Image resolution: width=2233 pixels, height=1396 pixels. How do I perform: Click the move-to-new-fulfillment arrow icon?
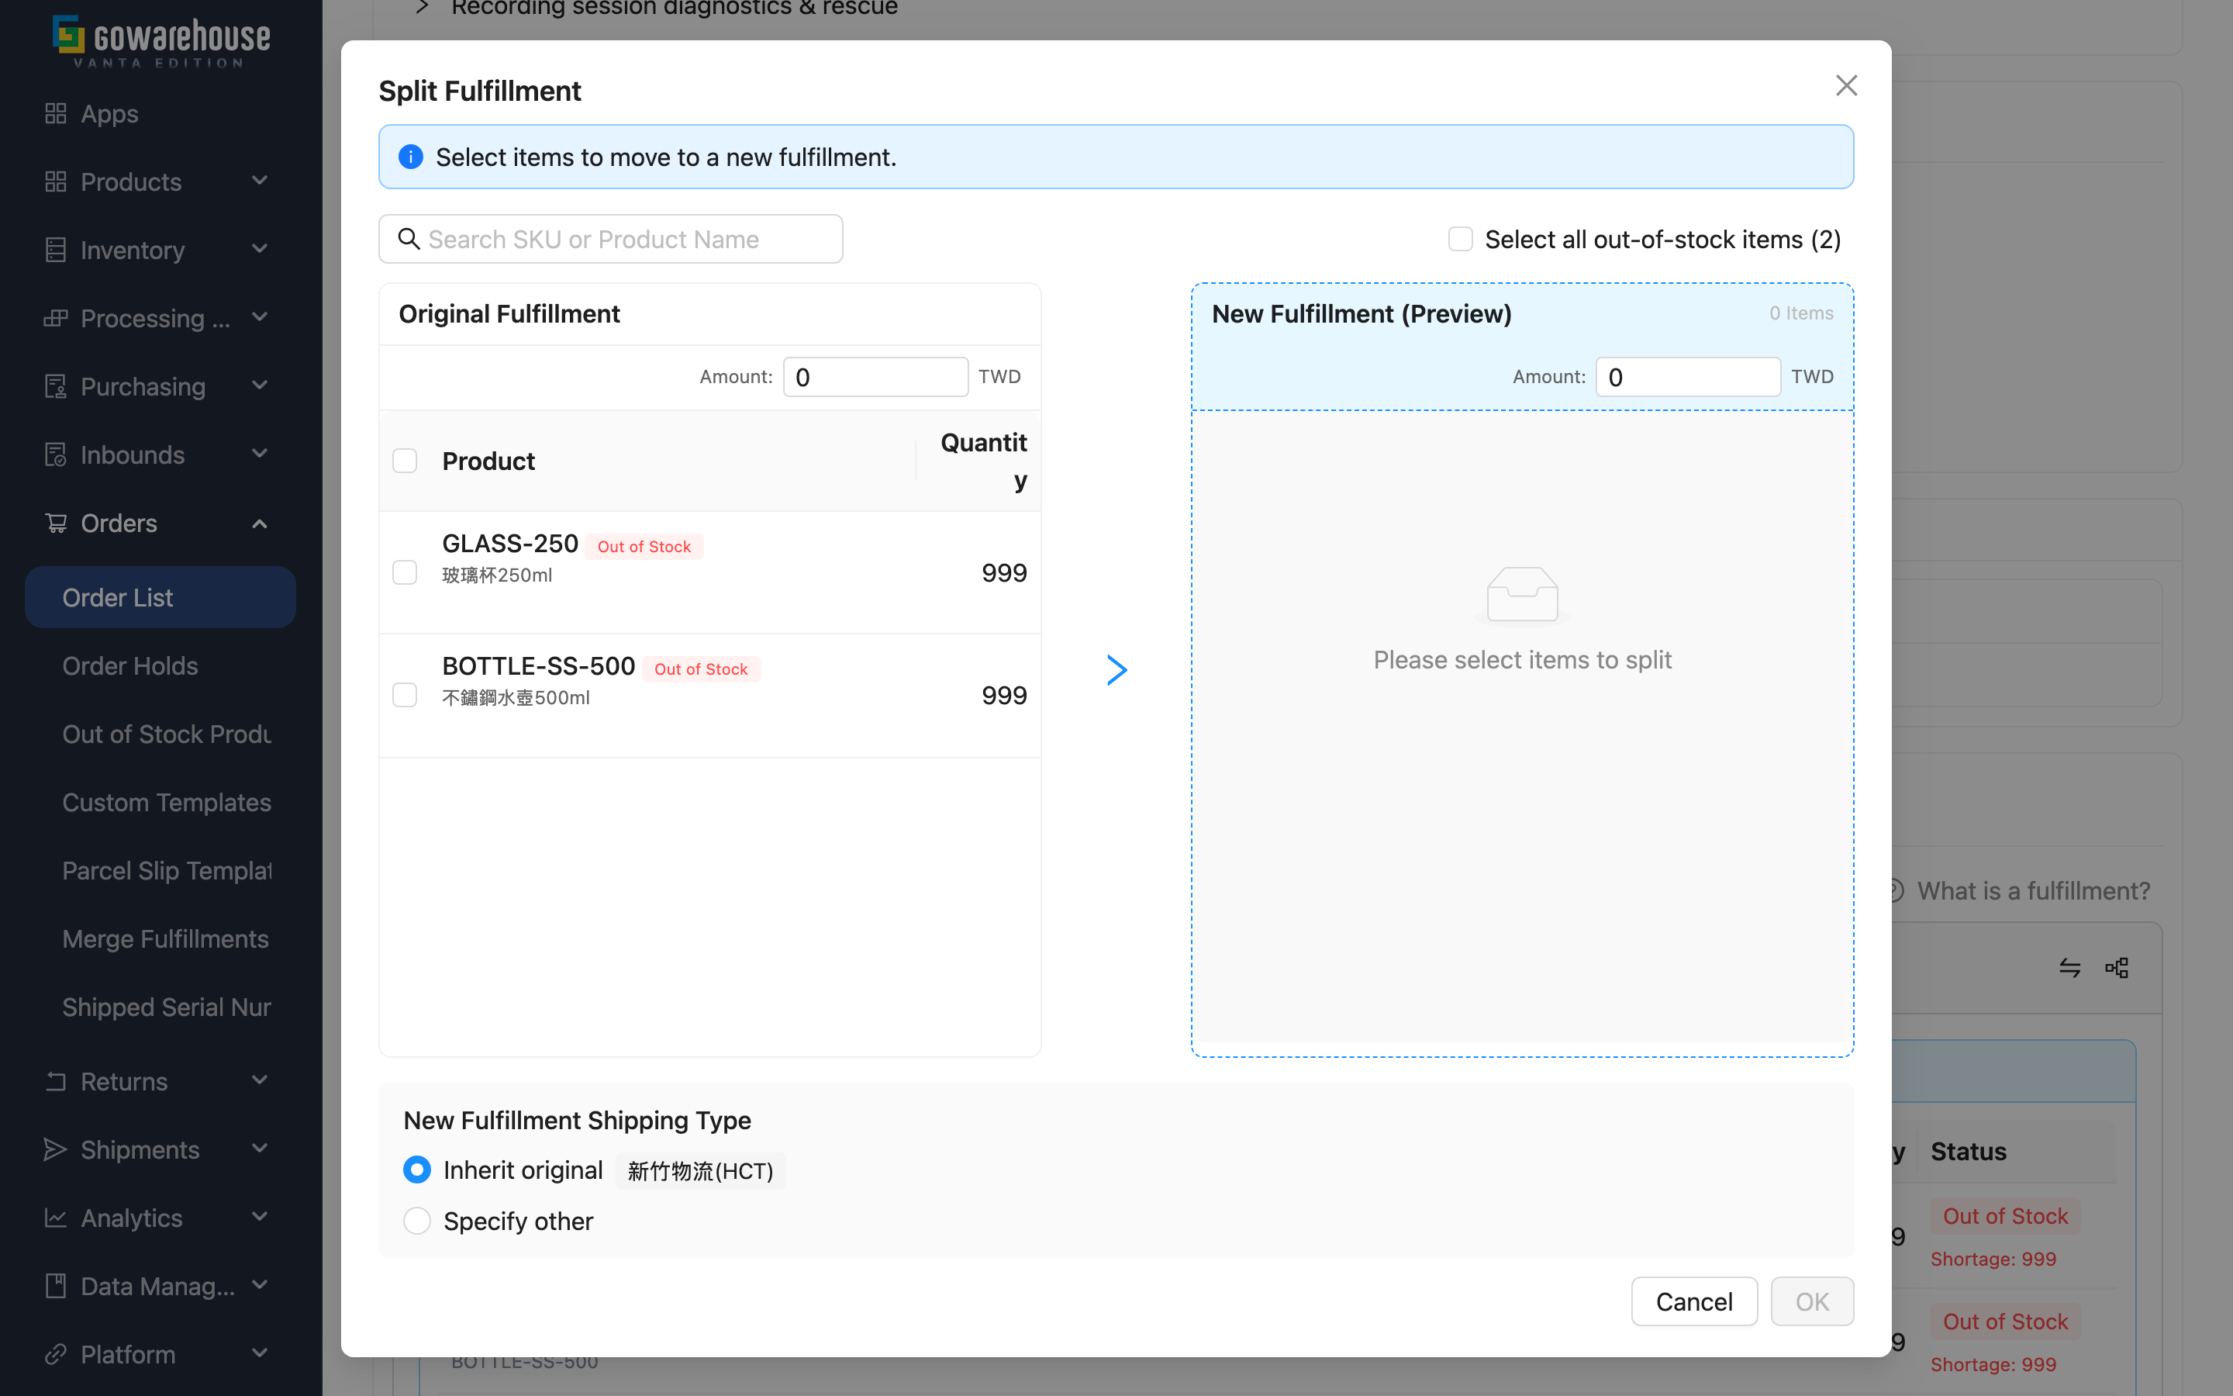pyautogui.click(x=1116, y=670)
